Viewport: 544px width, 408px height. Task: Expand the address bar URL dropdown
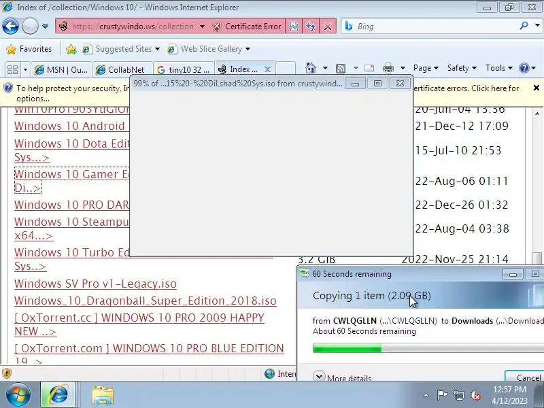tap(202, 27)
